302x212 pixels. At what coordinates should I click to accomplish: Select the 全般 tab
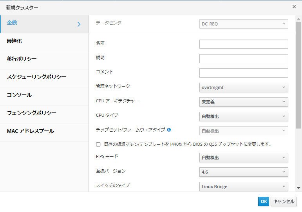[45, 24]
